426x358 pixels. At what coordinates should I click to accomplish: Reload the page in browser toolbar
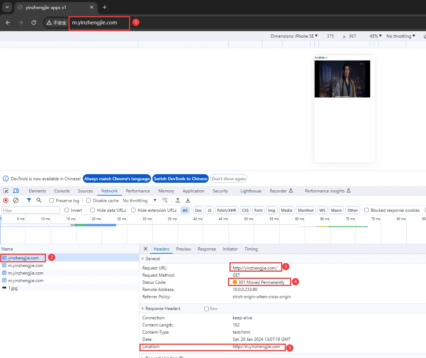coord(34,23)
